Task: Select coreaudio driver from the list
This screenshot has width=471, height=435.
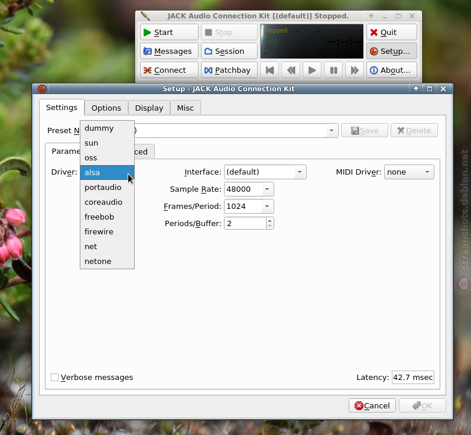Action: point(107,202)
